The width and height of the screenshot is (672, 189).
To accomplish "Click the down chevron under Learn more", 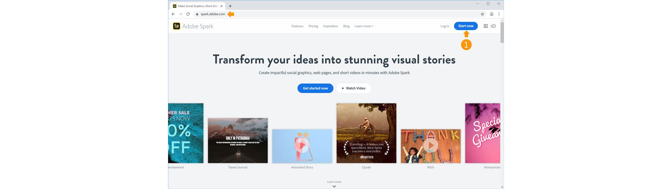I will pyautogui.click(x=334, y=186).
